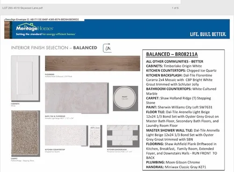Screen dimensions: 234x172
Task: Click the DocuSign Envelope ID text
Action: pyautogui.click(x=42, y=20)
